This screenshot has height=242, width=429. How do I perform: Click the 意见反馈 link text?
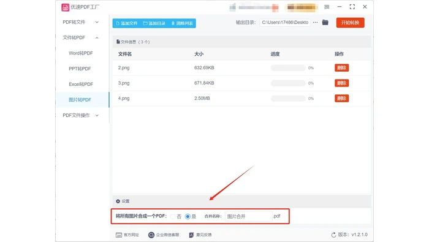204,235
